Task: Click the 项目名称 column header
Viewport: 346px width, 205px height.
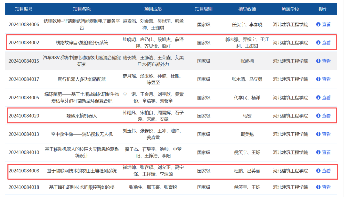Action: pyautogui.click(x=82, y=9)
